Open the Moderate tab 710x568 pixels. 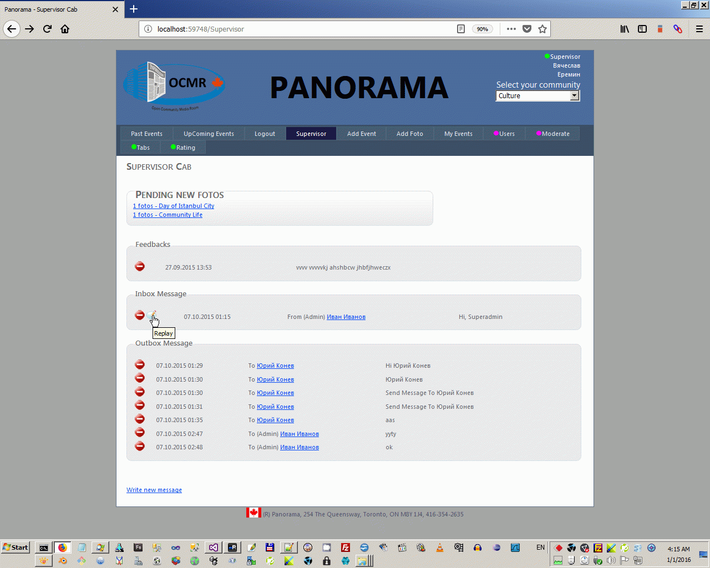click(552, 134)
